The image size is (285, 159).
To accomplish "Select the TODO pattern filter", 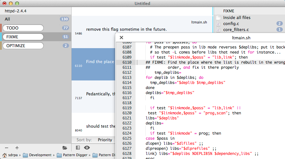I will 23,28.
